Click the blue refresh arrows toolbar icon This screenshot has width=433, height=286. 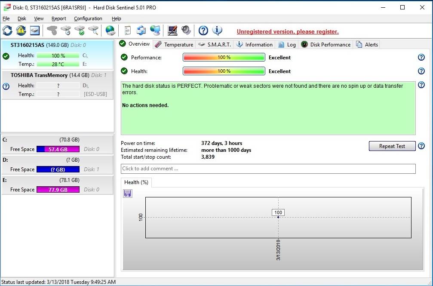pos(7,31)
